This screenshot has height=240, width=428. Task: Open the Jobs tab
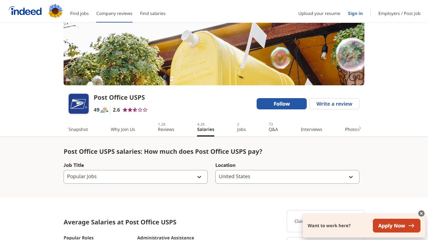[x=241, y=127]
